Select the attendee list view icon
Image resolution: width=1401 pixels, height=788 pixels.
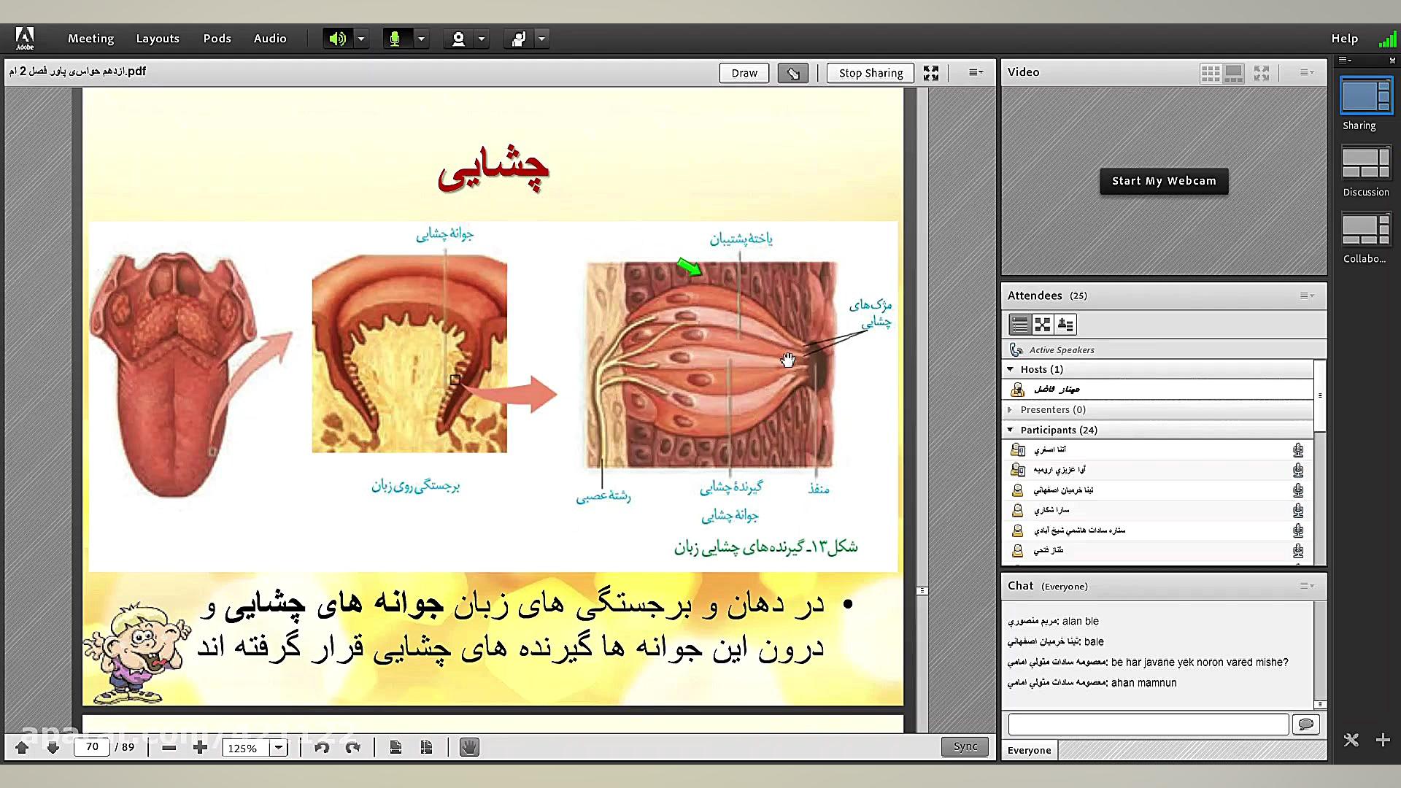[1019, 325]
